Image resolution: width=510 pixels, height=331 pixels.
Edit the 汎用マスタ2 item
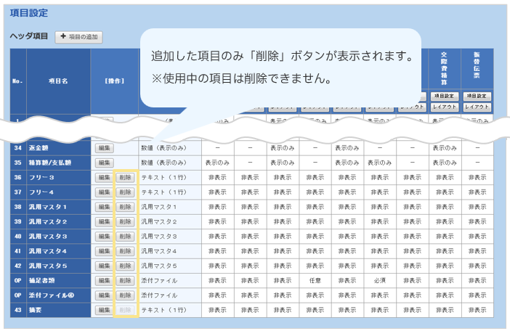pyautogui.click(x=105, y=222)
